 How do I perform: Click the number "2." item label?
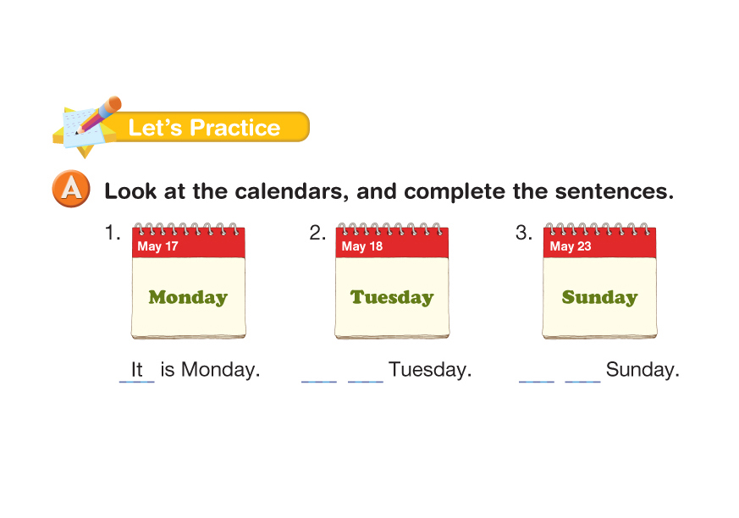(x=317, y=233)
